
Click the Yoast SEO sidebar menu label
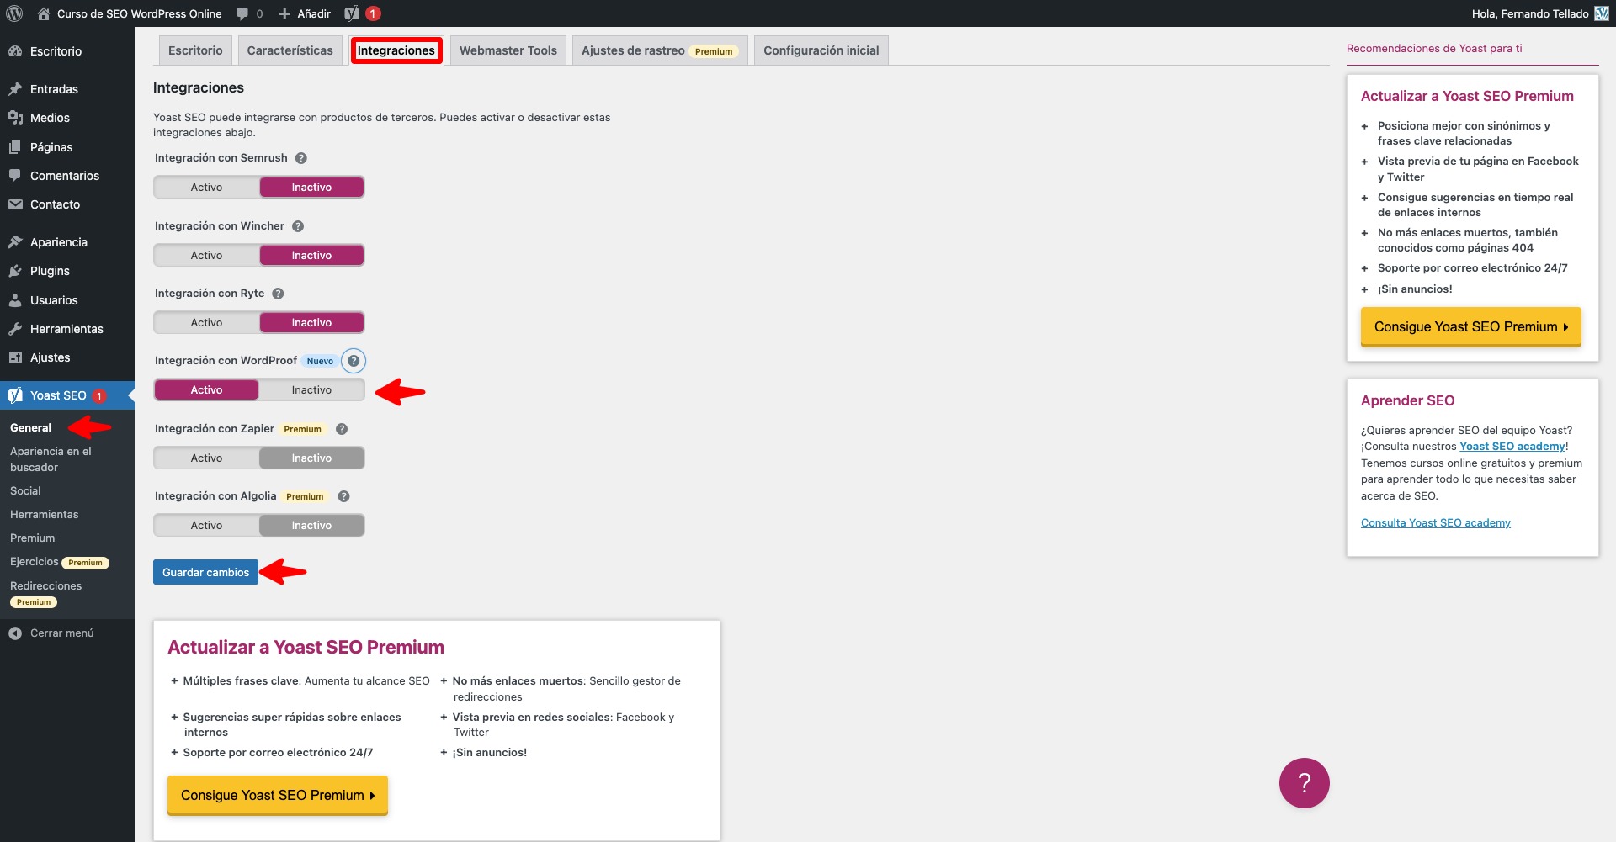pyautogui.click(x=58, y=395)
